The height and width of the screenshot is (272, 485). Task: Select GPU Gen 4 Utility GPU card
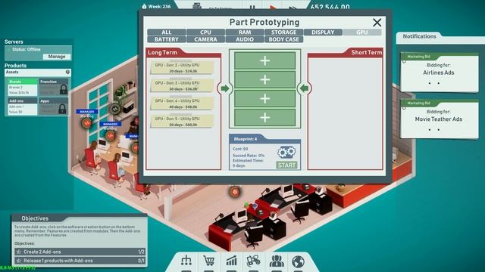click(182, 104)
